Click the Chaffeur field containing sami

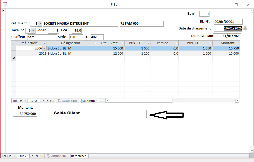[x=42, y=37]
